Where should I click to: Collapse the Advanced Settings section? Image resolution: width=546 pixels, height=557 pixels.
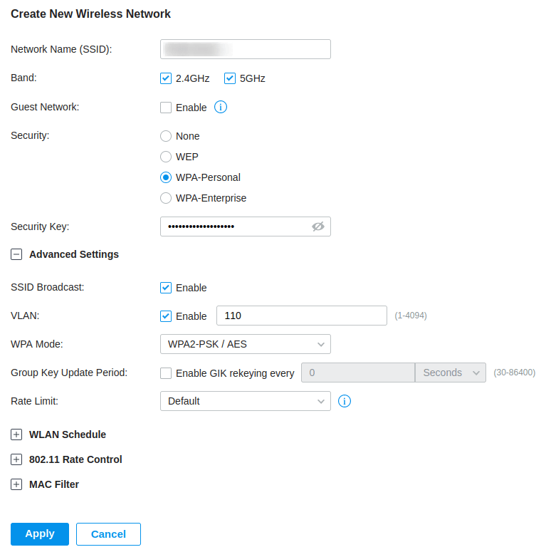coord(16,254)
